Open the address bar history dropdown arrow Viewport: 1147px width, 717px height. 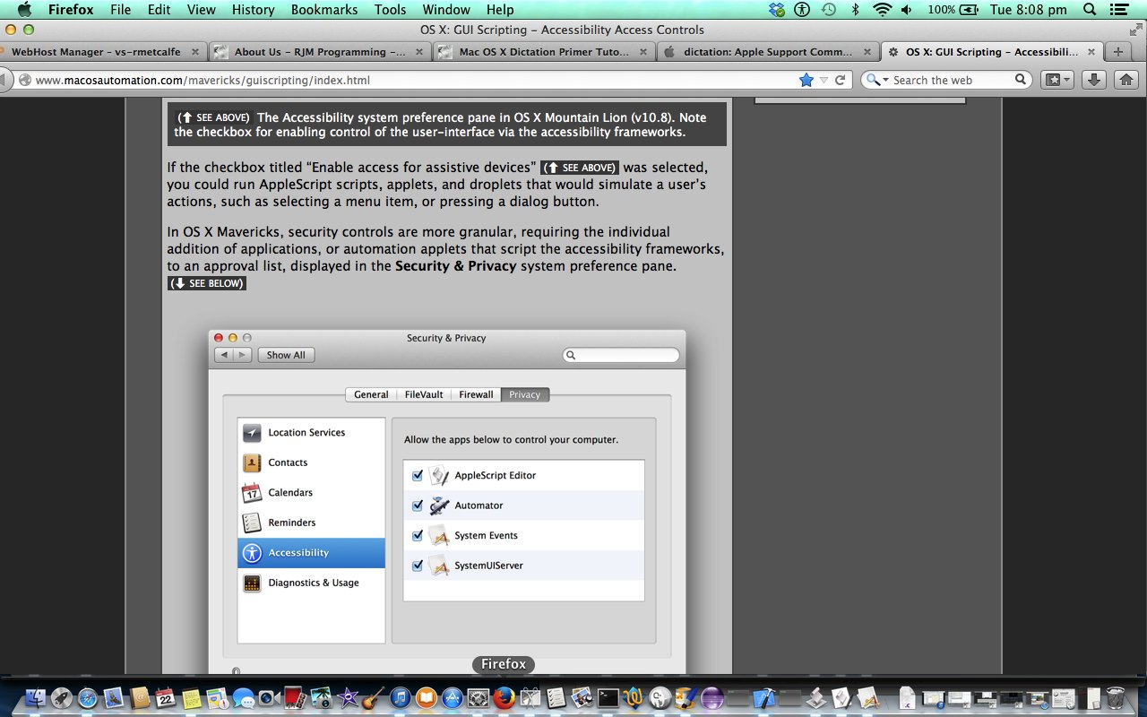pyautogui.click(x=824, y=80)
